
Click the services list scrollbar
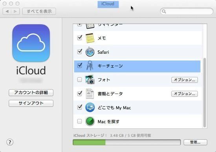tap(205, 93)
